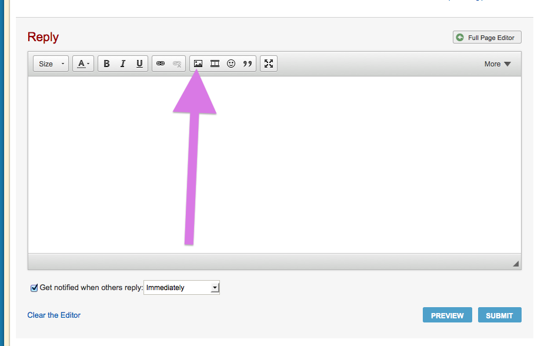Open the notification frequency dropdown showing Immediately

(x=182, y=288)
